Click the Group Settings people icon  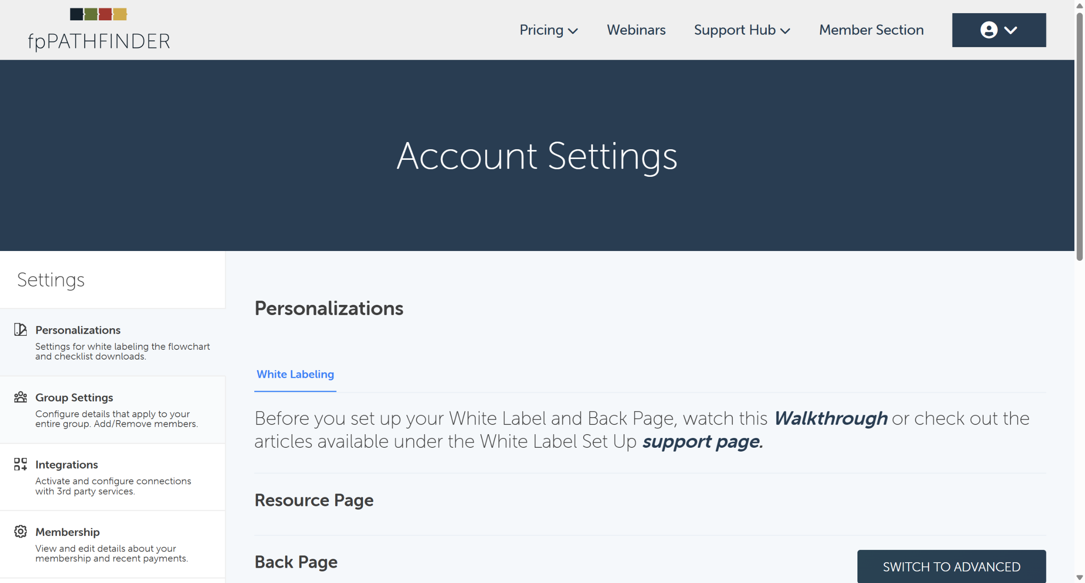[20, 397]
